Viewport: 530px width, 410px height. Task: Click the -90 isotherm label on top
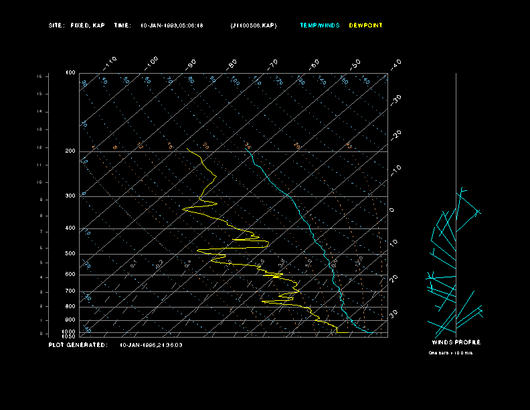coord(191,65)
